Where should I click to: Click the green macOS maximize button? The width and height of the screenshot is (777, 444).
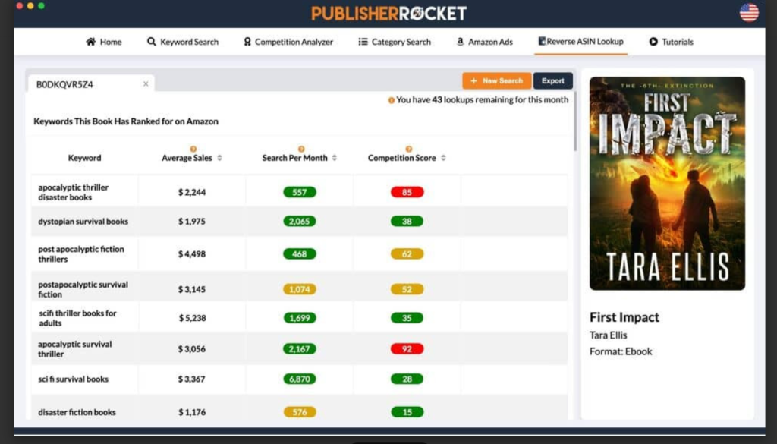coord(42,6)
